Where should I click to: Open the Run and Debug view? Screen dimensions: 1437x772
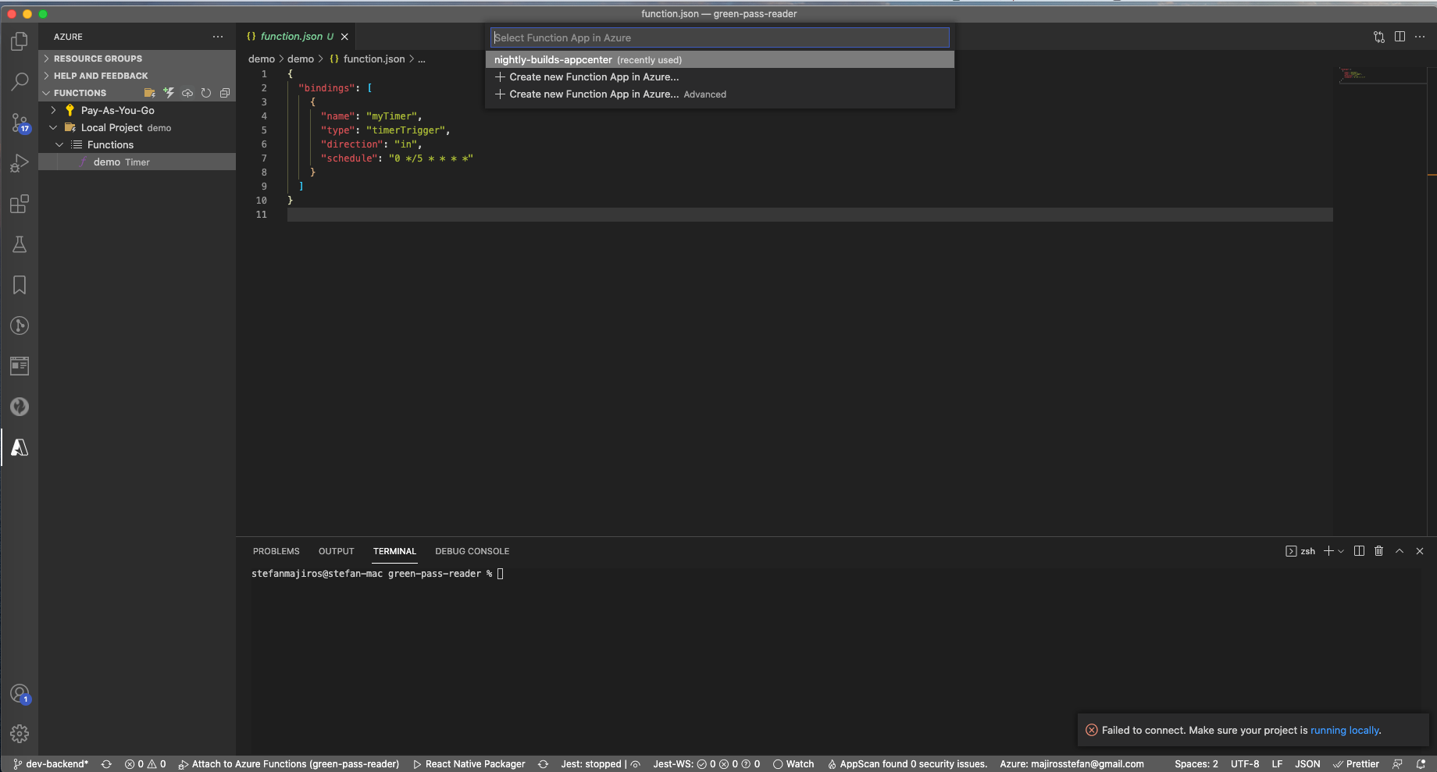pos(20,163)
